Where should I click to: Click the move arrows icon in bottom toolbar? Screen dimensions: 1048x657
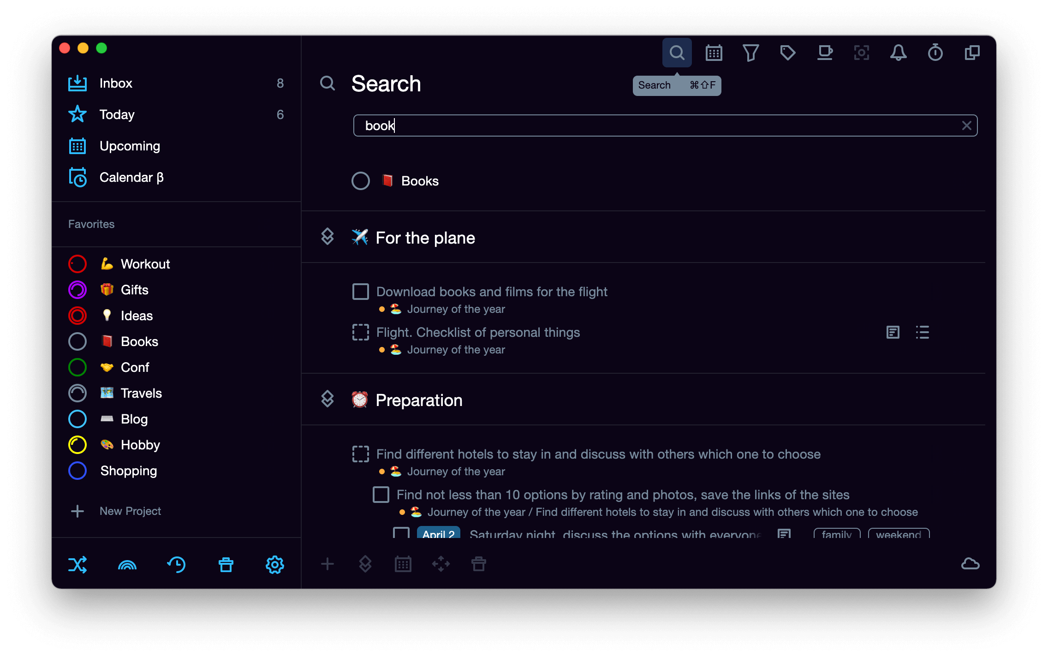pyautogui.click(x=441, y=563)
